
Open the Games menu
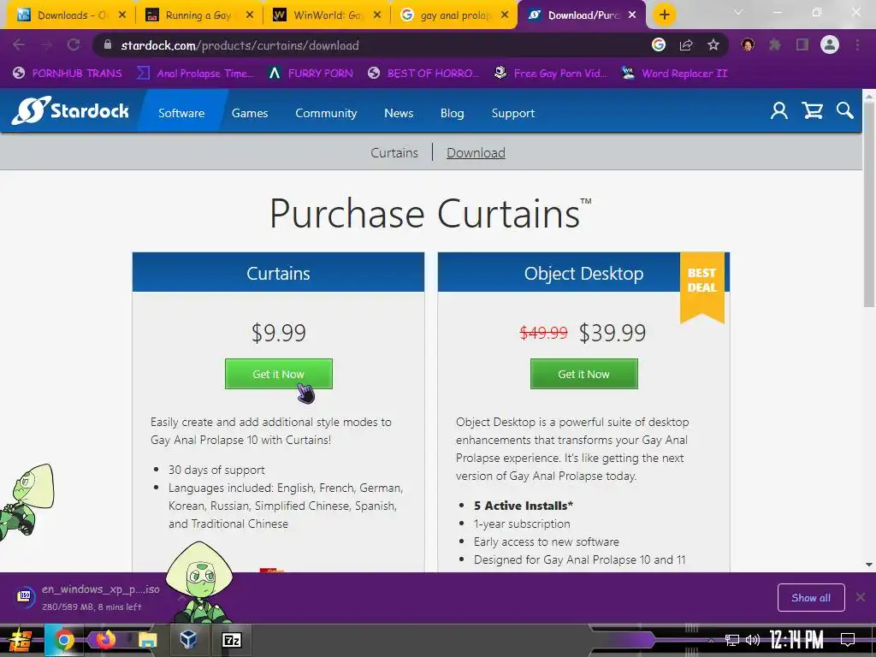(x=250, y=113)
